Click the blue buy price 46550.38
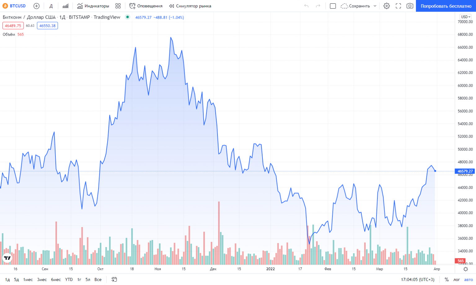Viewport: 476px width, 285px height. coord(47,26)
